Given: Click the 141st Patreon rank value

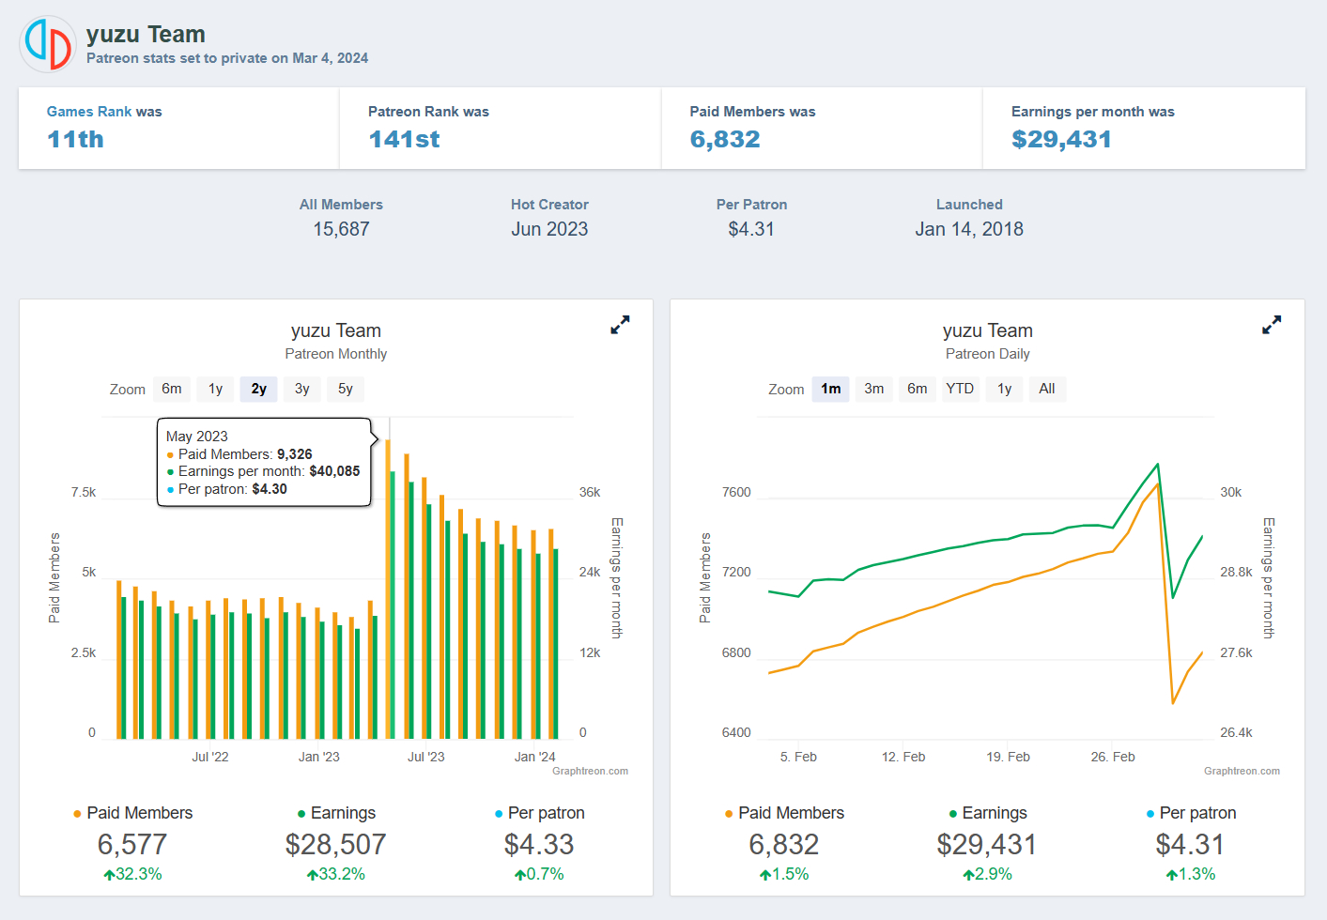Looking at the screenshot, I should (404, 139).
